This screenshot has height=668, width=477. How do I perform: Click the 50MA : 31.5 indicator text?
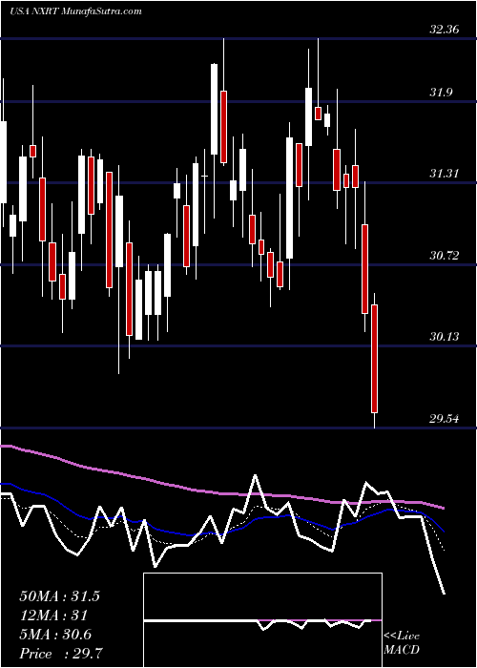tap(59, 596)
